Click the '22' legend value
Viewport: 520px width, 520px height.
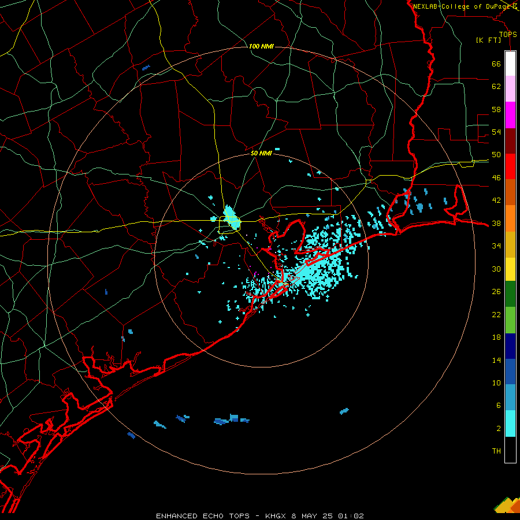coord(496,314)
